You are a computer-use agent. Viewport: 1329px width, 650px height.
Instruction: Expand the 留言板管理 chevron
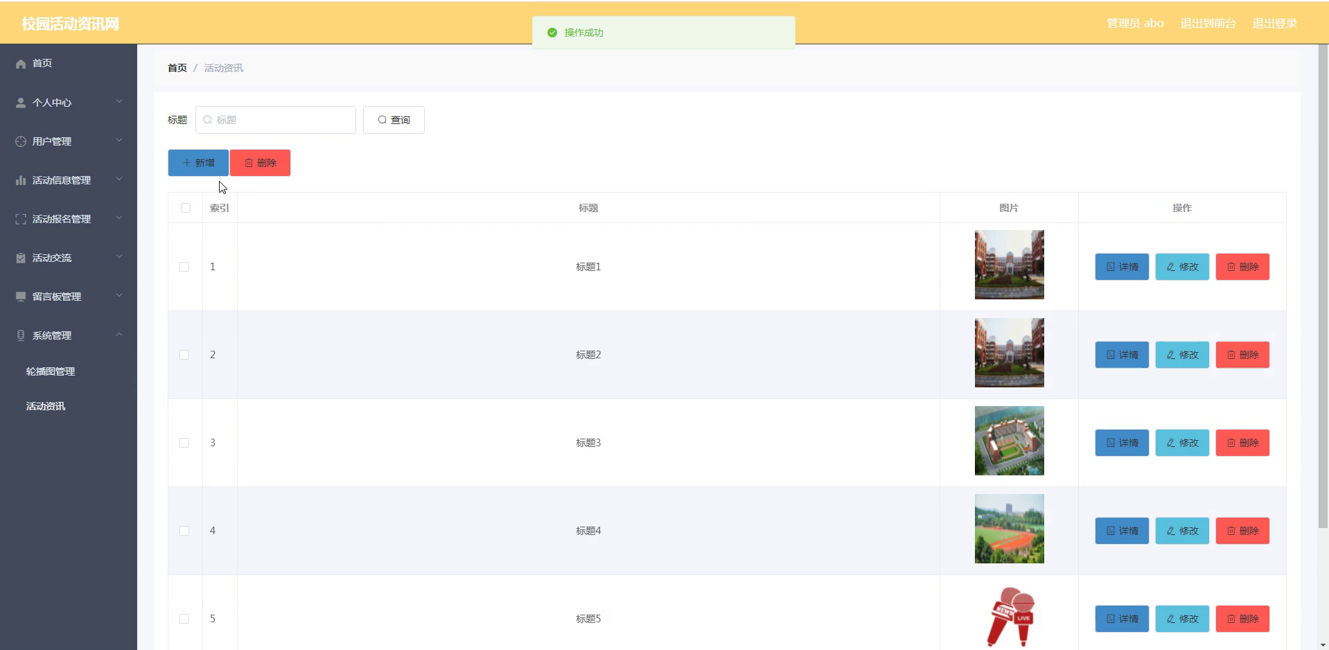pos(119,295)
